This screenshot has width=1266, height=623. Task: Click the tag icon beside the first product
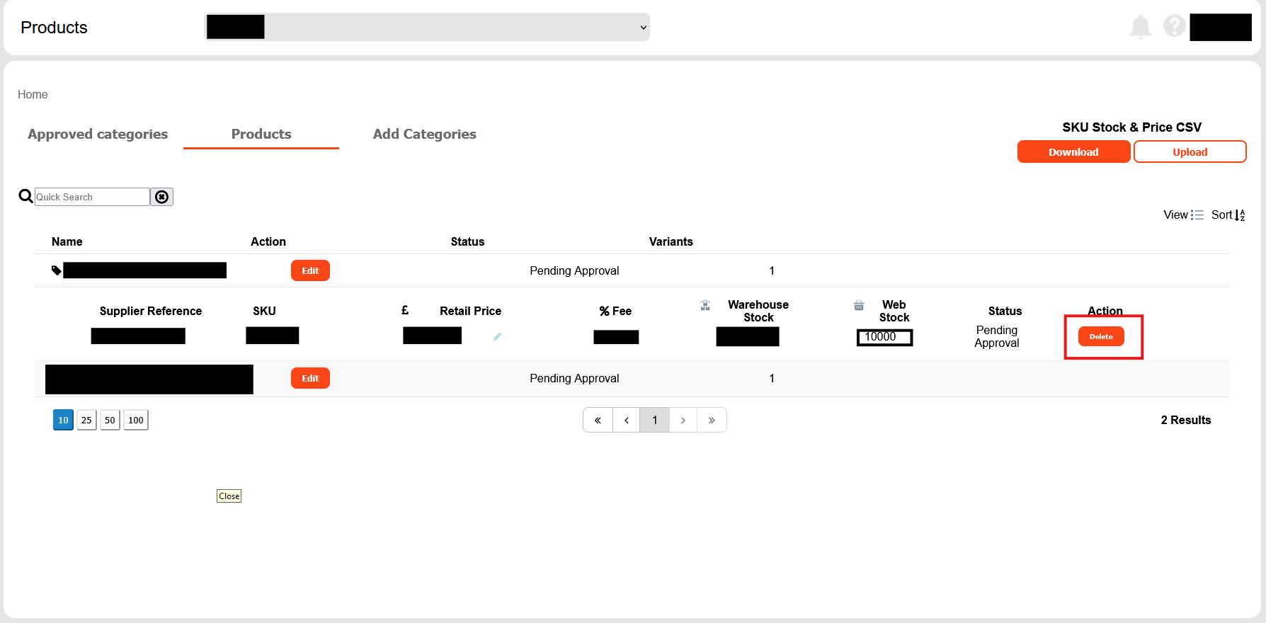[57, 270]
